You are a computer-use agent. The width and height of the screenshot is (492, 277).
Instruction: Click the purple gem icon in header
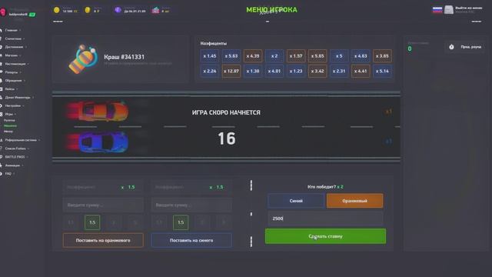[x=118, y=10]
